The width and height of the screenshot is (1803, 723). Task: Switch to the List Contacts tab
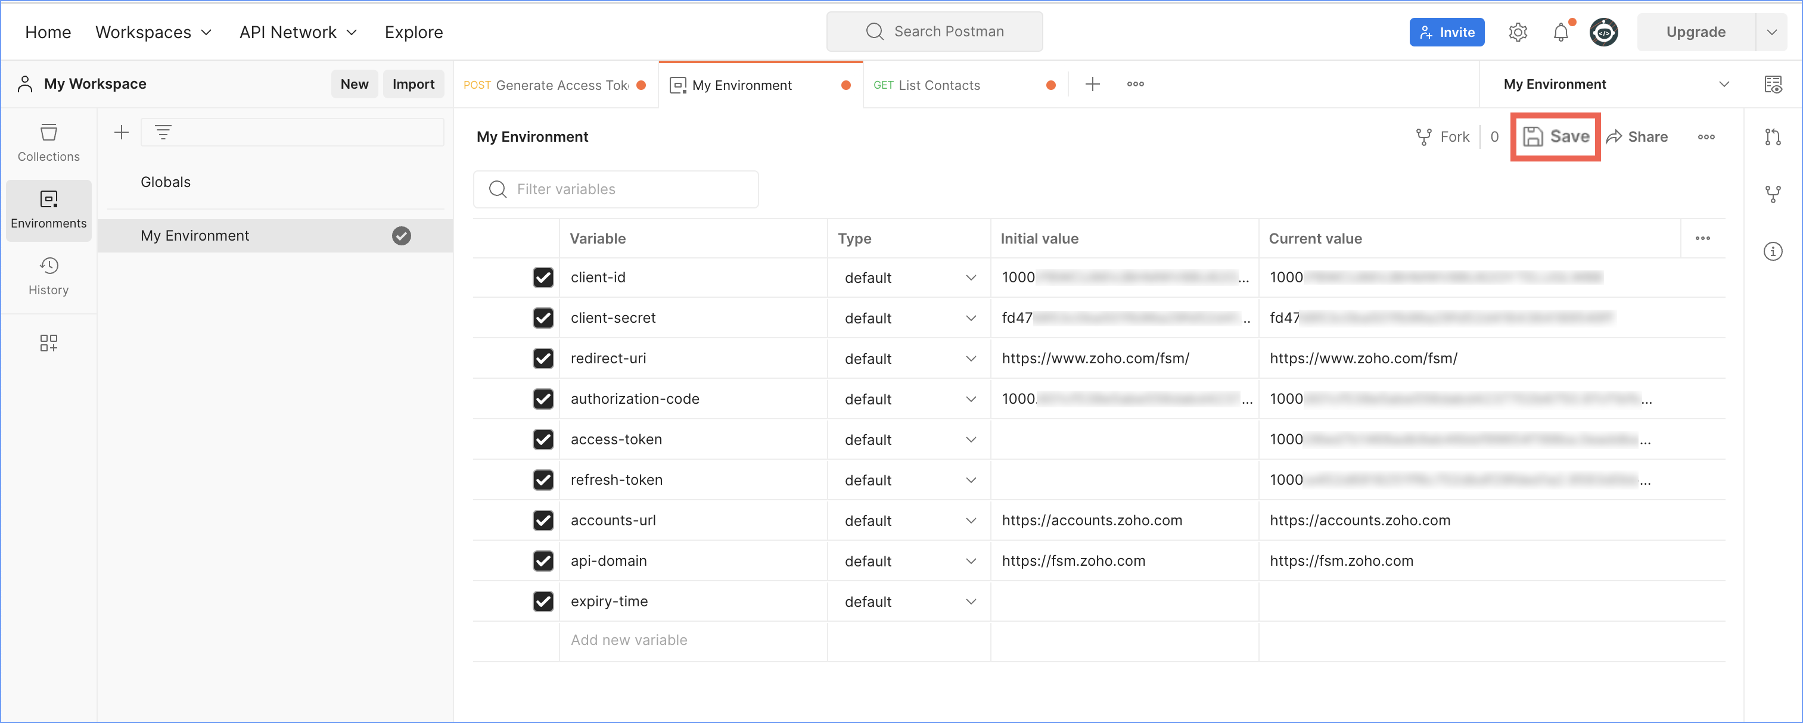938,85
